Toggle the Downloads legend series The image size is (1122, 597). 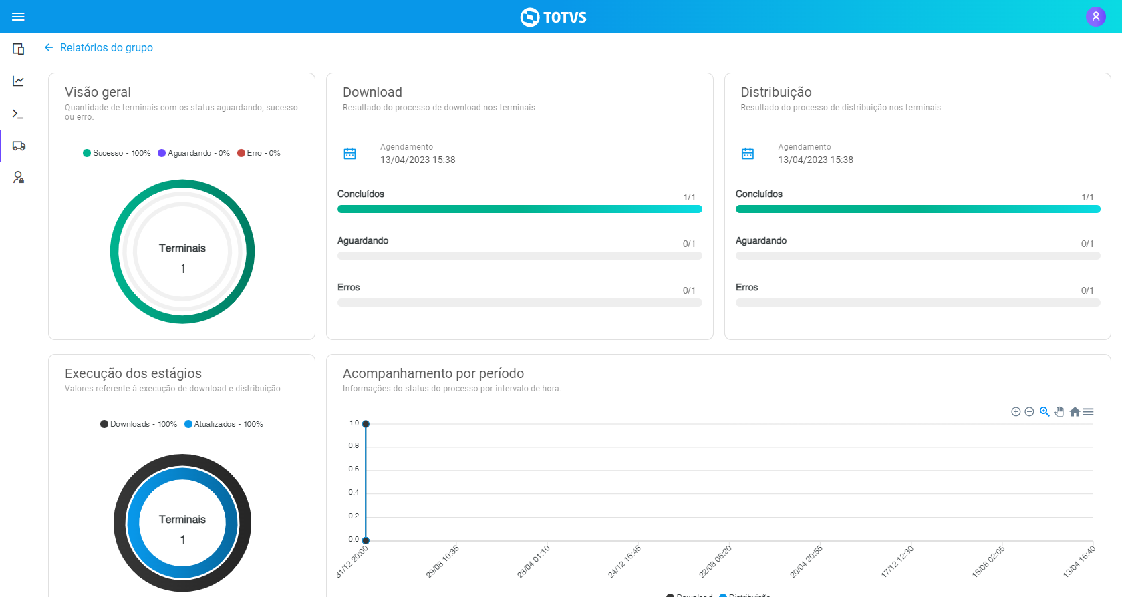tap(138, 424)
